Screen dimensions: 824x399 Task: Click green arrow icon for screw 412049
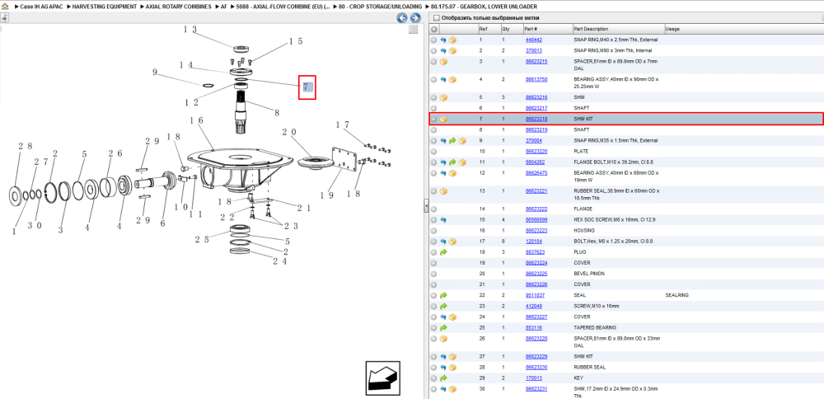pos(443,306)
